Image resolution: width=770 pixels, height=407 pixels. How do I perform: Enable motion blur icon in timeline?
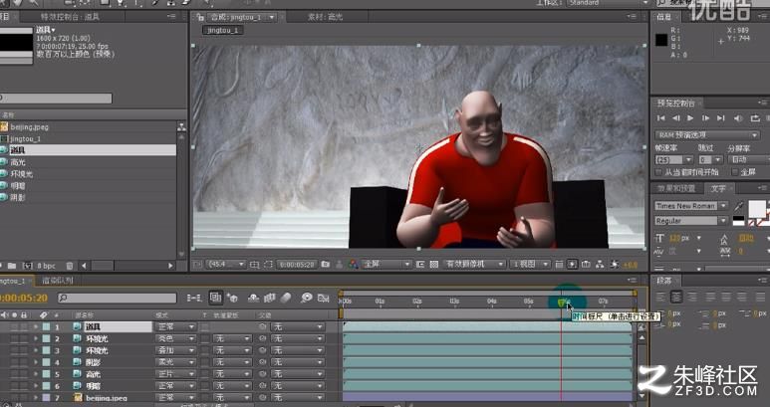(286, 298)
